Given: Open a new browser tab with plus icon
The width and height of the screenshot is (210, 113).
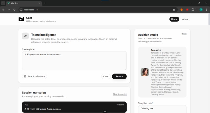Looking at the screenshot, I should [x=45, y=3].
